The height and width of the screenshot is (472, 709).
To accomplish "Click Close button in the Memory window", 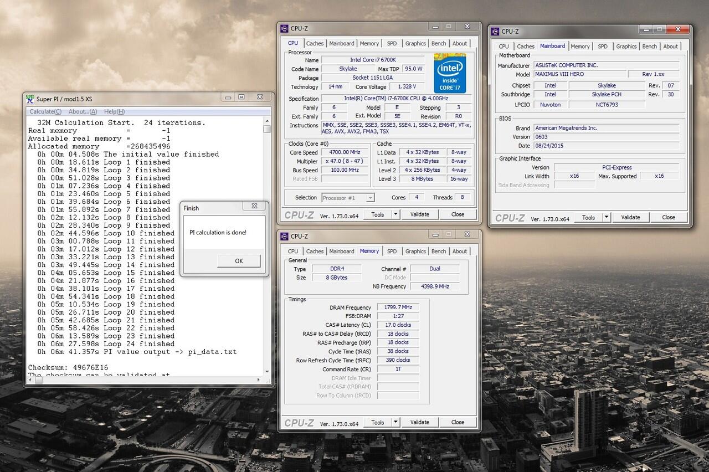I will pos(458,422).
